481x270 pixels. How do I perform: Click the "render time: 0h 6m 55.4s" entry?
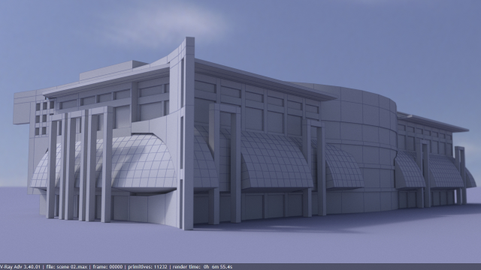pyautogui.click(x=202, y=267)
